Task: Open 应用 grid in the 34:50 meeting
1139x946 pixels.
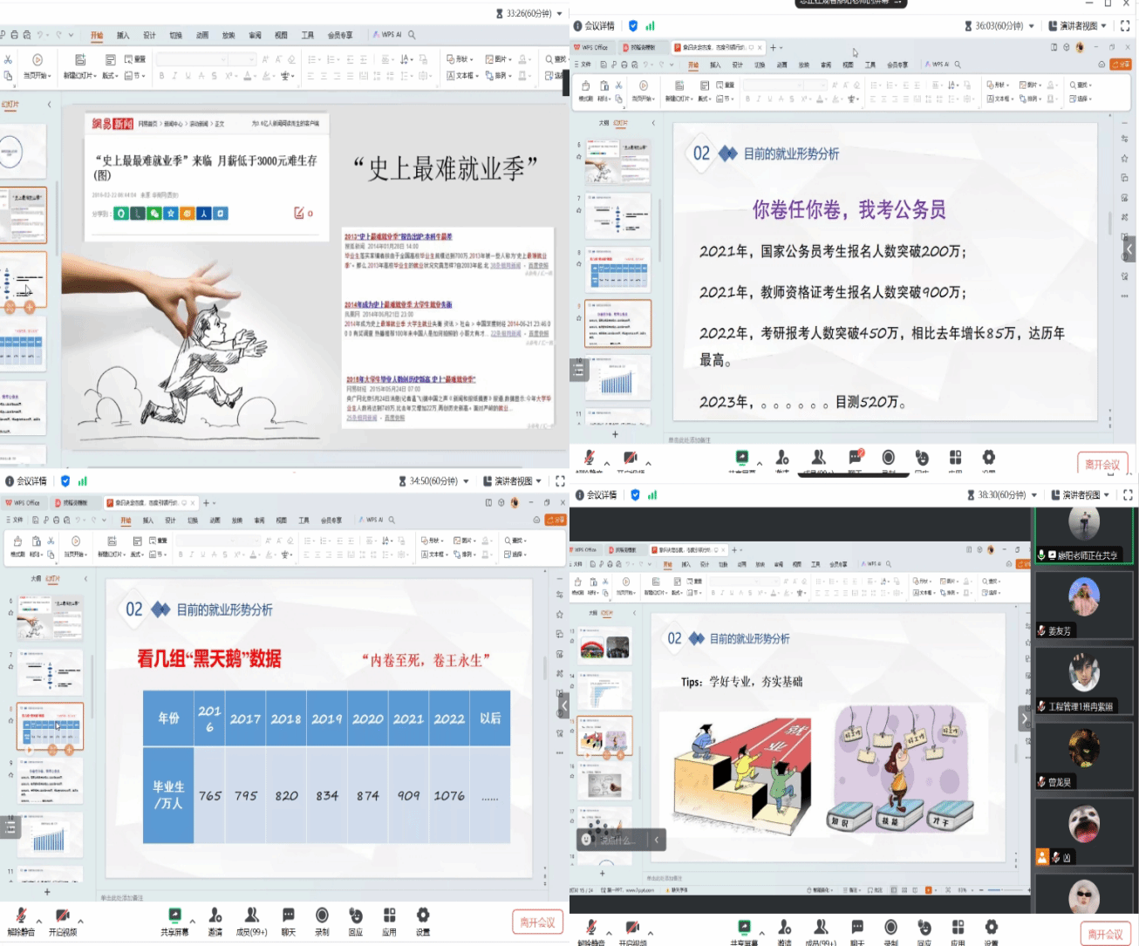Action: click(x=389, y=915)
